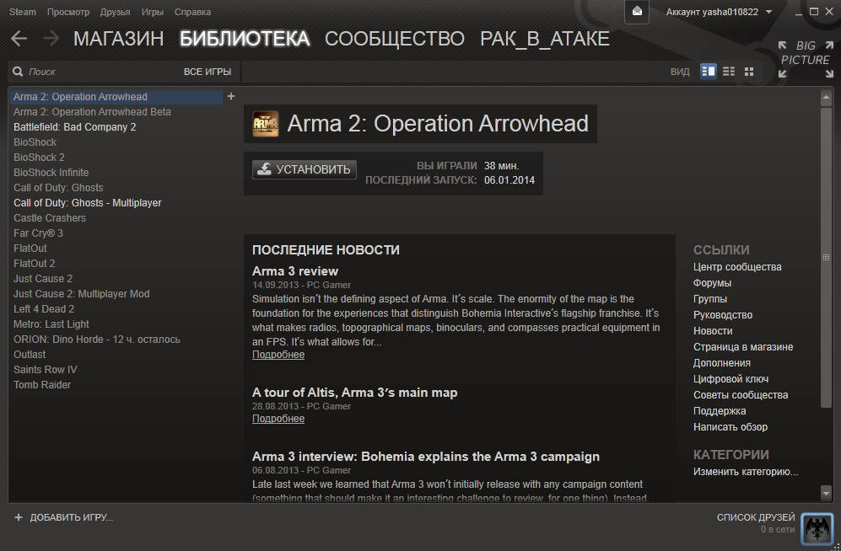
Task: Switch to grid view icon
Action: pyautogui.click(x=749, y=72)
